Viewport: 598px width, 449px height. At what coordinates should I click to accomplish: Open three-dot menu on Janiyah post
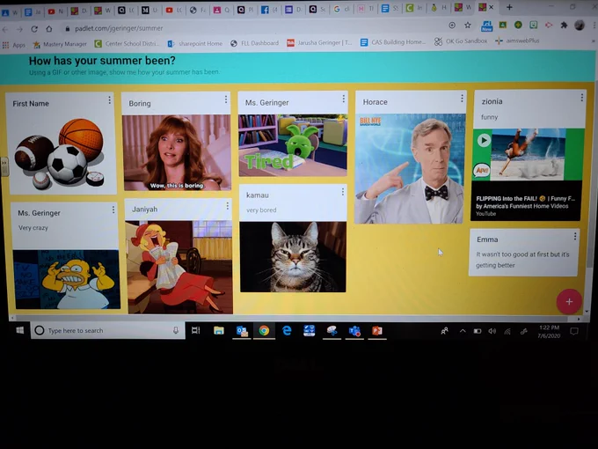[x=227, y=206]
